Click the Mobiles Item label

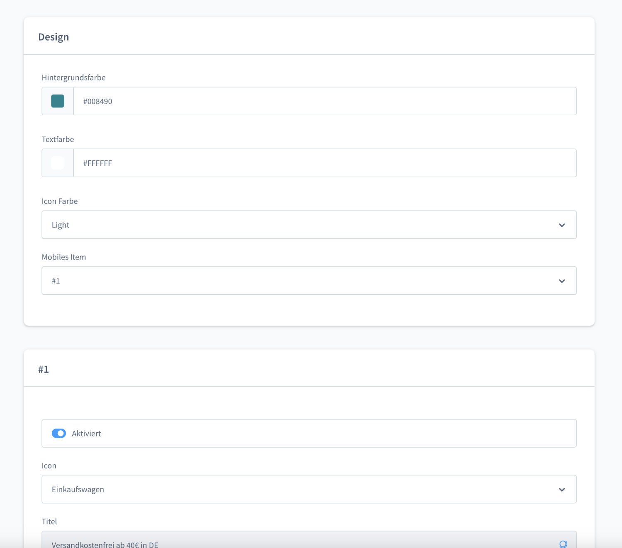tap(64, 257)
